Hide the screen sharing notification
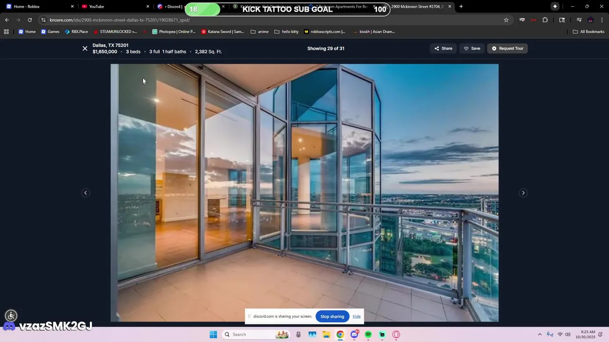The image size is (609, 342). tap(356, 316)
